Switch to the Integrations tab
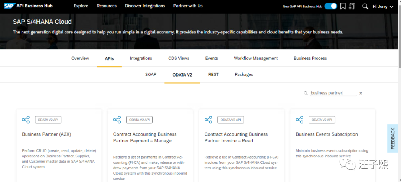Viewport: 401px width, 182px height. (141, 58)
